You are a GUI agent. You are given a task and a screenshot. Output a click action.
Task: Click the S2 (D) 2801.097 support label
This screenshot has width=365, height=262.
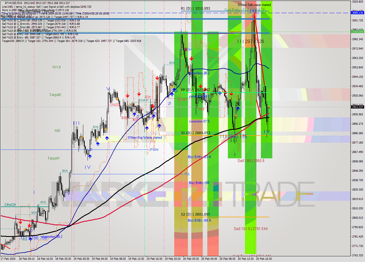pos(195,214)
